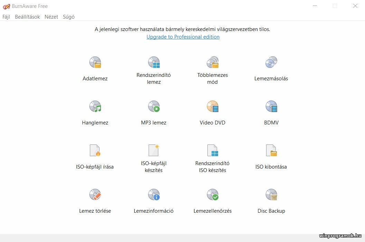This screenshot has height=242, width=365.
Task: Open the Súgó help menu
Action: coord(69,17)
